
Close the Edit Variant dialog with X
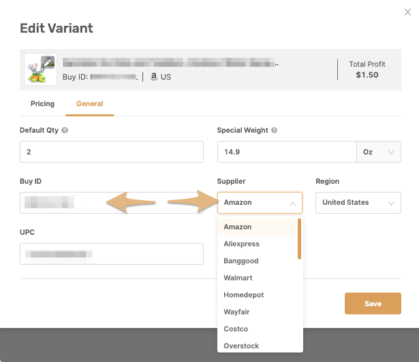[407, 12]
